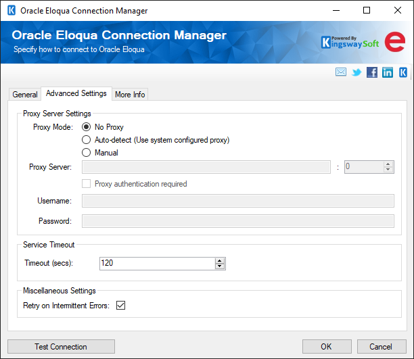Viewport: 414px width, 359px height.
Task: Click the red Eloqua e logo
Action: coord(395,42)
